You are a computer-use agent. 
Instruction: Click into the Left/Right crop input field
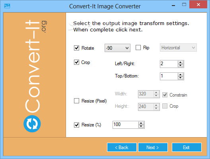tap(169, 64)
